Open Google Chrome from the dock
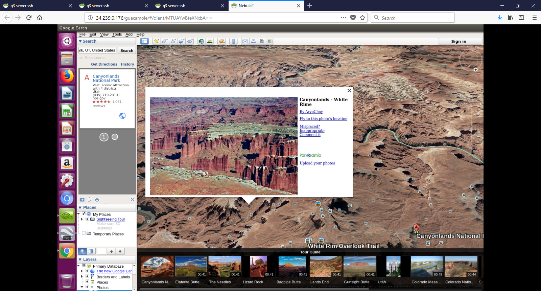This screenshot has width=541, height=291. [67, 251]
